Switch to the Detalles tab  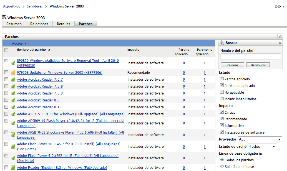[63, 24]
